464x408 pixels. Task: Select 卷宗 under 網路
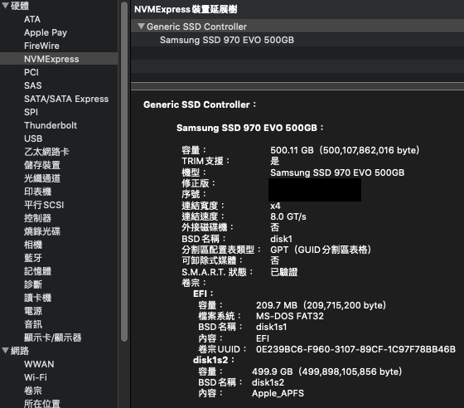tap(33, 391)
